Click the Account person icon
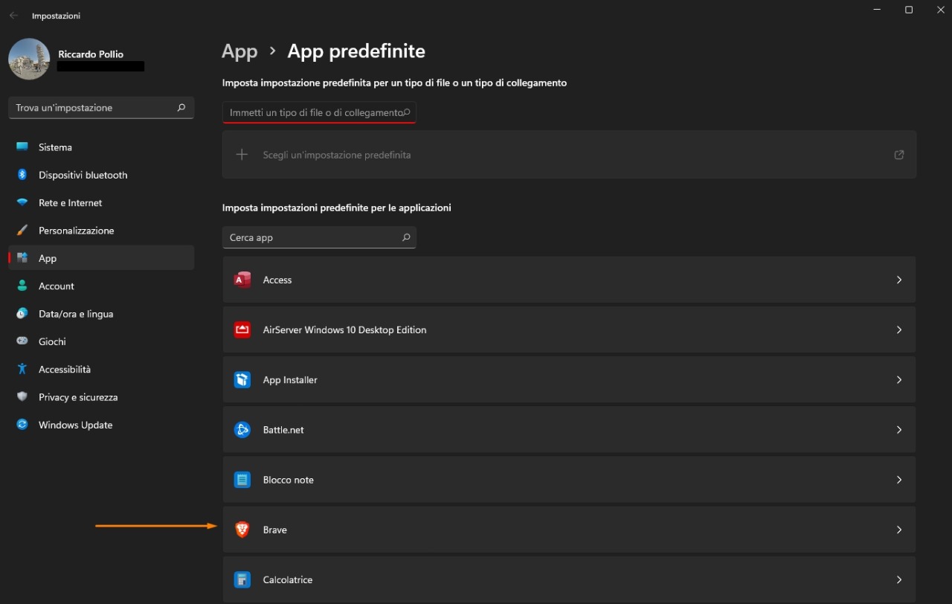The height and width of the screenshot is (604, 952). (x=22, y=286)
